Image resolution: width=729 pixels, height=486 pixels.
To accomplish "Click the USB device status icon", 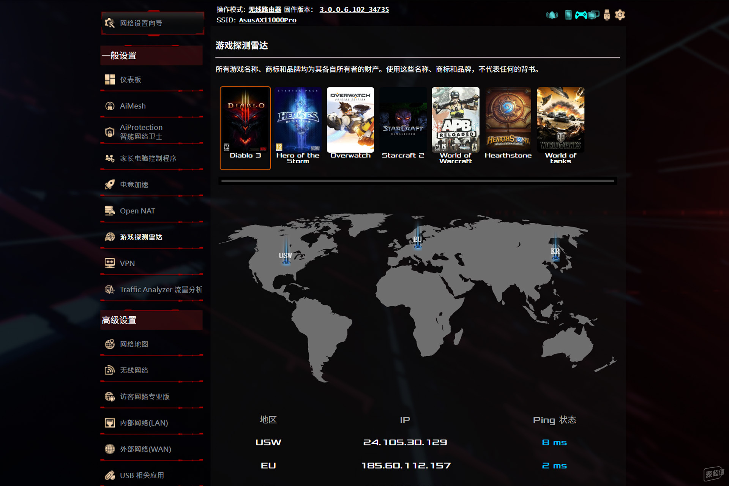I will (x=607, y=15).
